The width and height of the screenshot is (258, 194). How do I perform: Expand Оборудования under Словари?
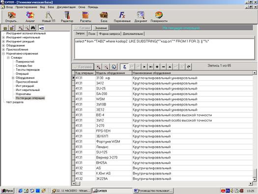(x=13, y=78)
